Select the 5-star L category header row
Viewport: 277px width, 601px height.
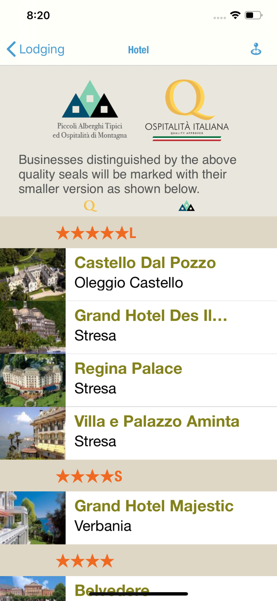pyautogui.click(x=138, y=232)
